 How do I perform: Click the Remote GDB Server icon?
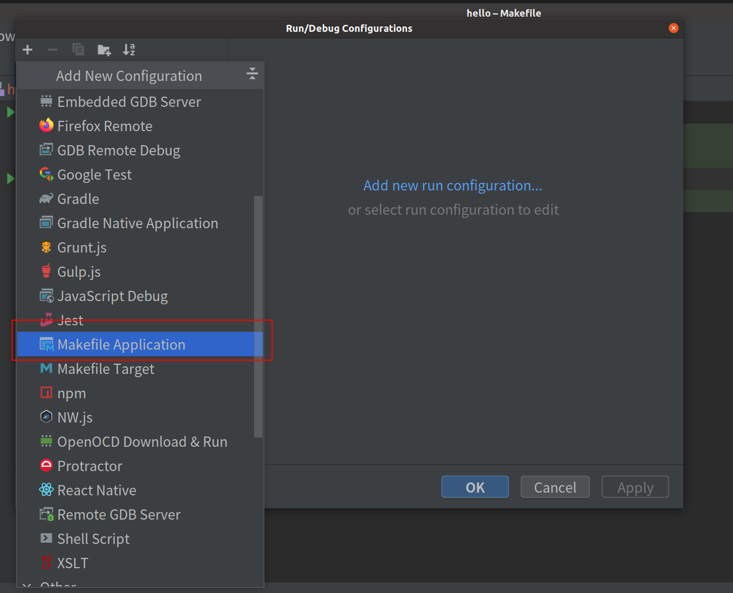pyautogui.click(x=46, y=514)
